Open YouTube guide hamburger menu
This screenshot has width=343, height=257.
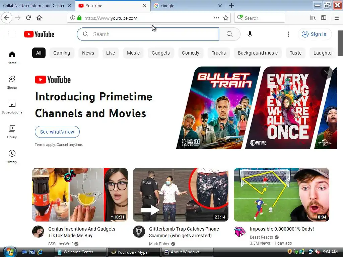12,34
